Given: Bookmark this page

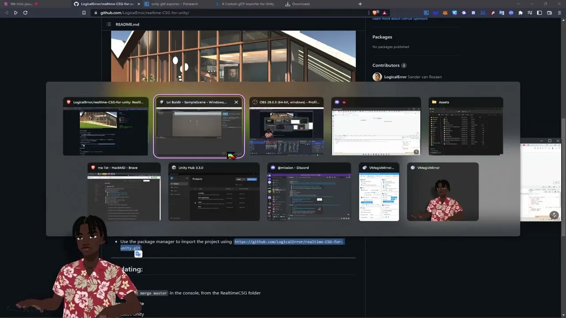Looking at the screenshot, I should tap(84, 13).
